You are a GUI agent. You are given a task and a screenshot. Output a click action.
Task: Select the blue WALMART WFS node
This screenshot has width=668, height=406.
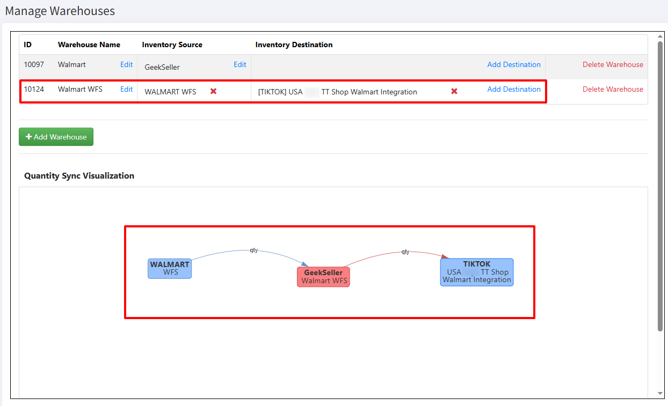tap(170, 268)
